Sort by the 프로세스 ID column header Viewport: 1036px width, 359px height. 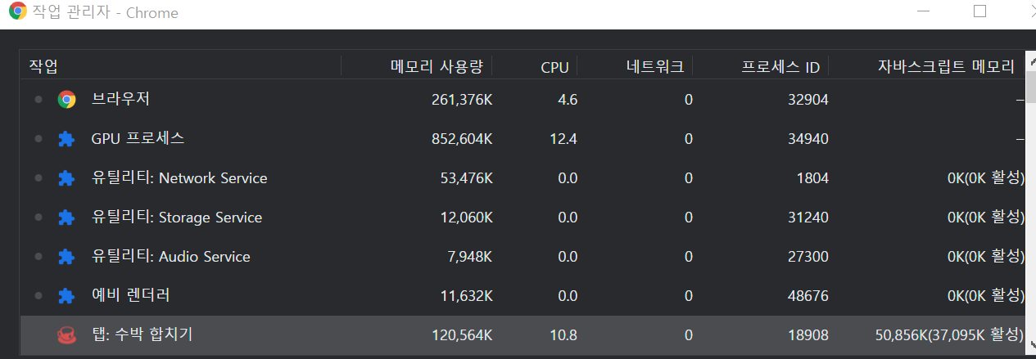(x=780, y=67)
